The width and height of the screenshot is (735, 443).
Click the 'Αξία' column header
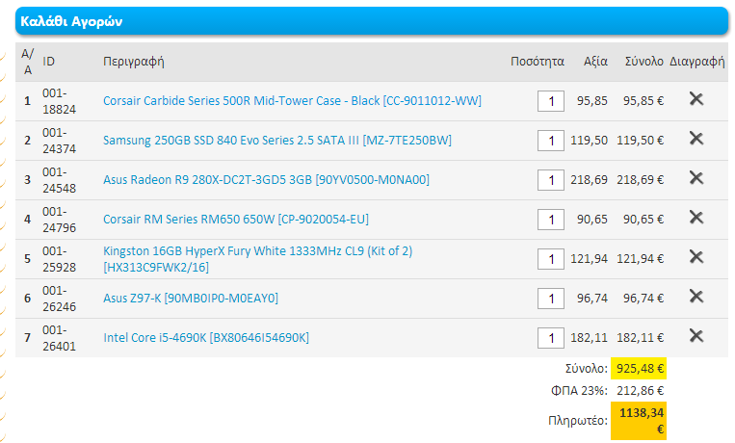click(x=595, y=62)
